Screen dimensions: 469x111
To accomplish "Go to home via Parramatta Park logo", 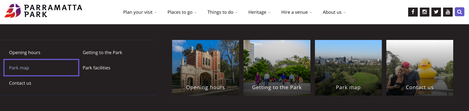I will tap(43, 11).
